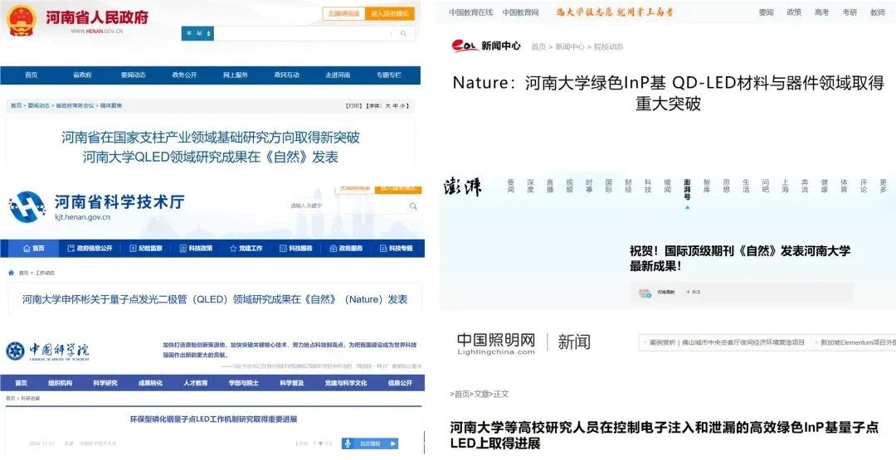Screen dimensions: 896x460
Task: Click the national emblem logo of Henan government site
Action: click(21, 20)
